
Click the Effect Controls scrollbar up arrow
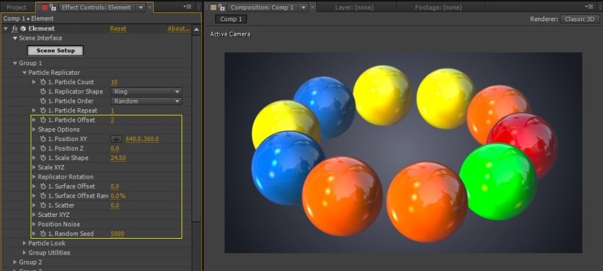[x=196, y=29]
